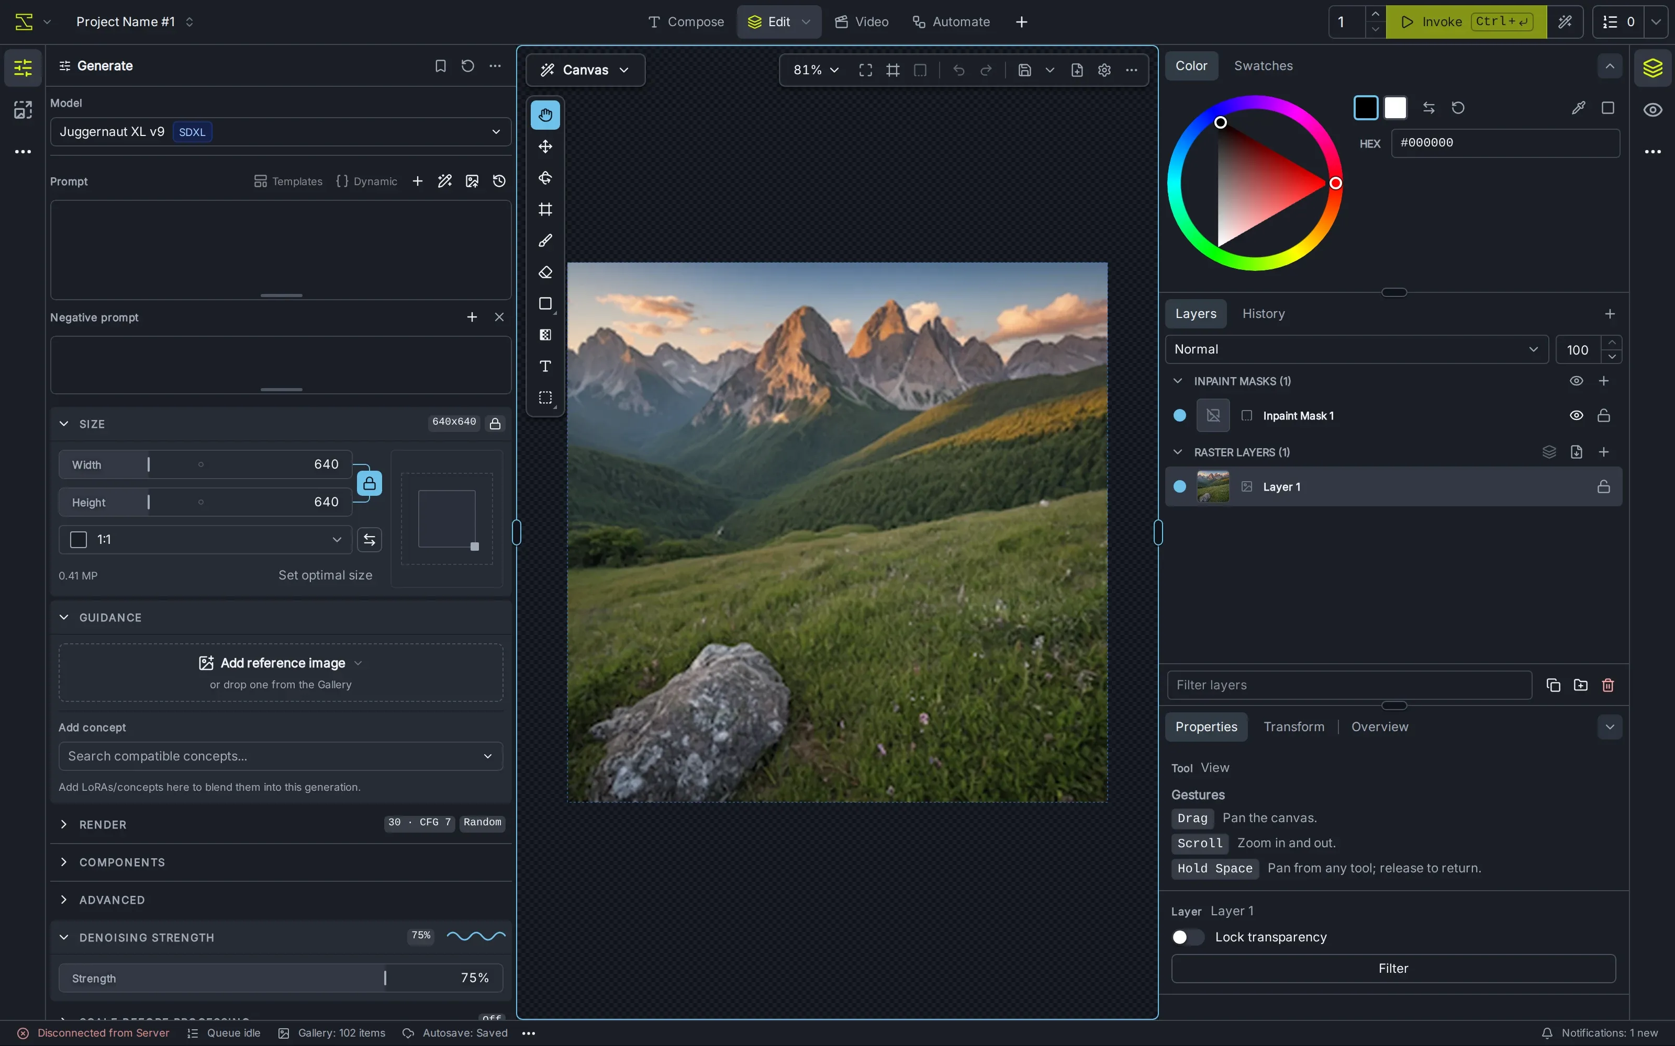Select the Text tool
The image size is (1675, 1046).
click(x=545, y=366)
